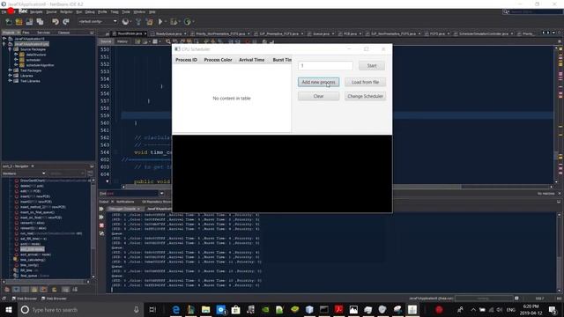Click the Redo toolbar icon
Screen dimensions: 564x317
66,22
